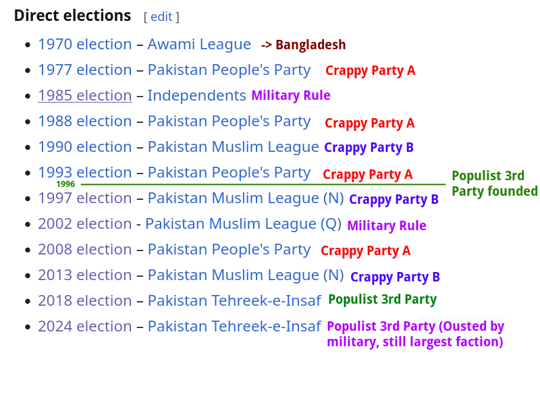
Task: Open the 2018 election link
Action: coord(85,300)
